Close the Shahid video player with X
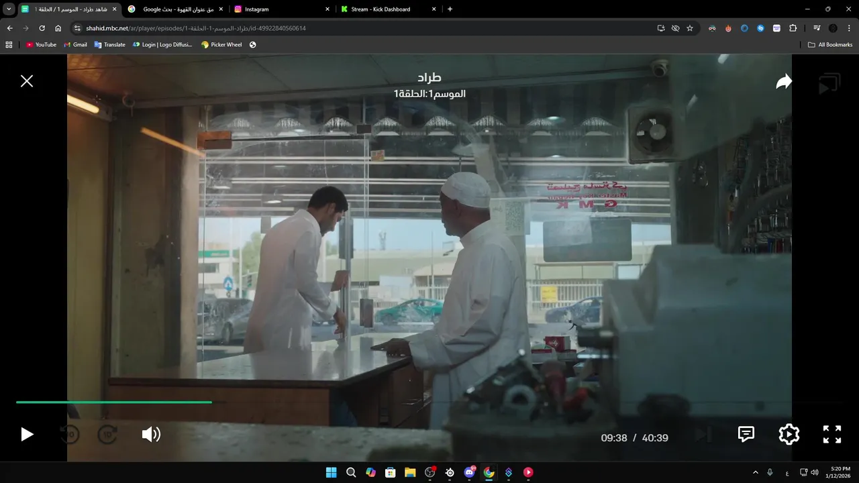 27,81
